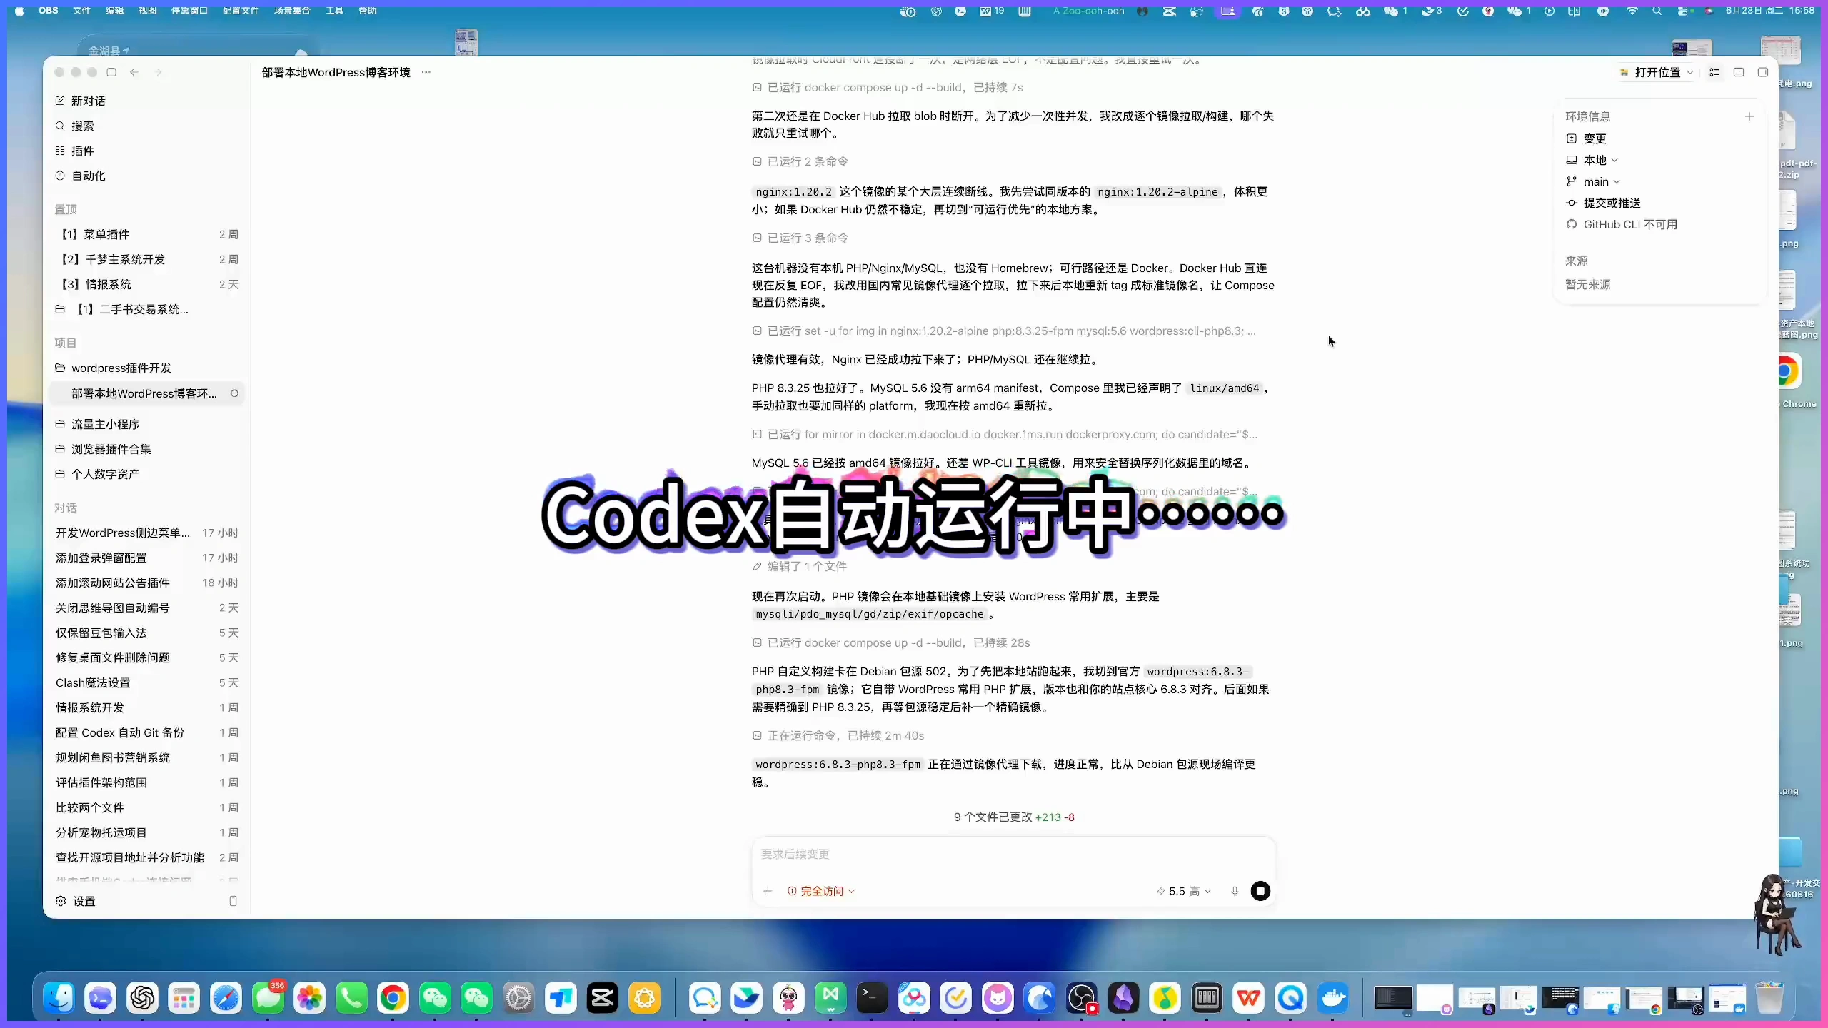Click the phone icon beside 设置
The height and width of the screenshot is (1028, 1828).
[x=233, y=901]
